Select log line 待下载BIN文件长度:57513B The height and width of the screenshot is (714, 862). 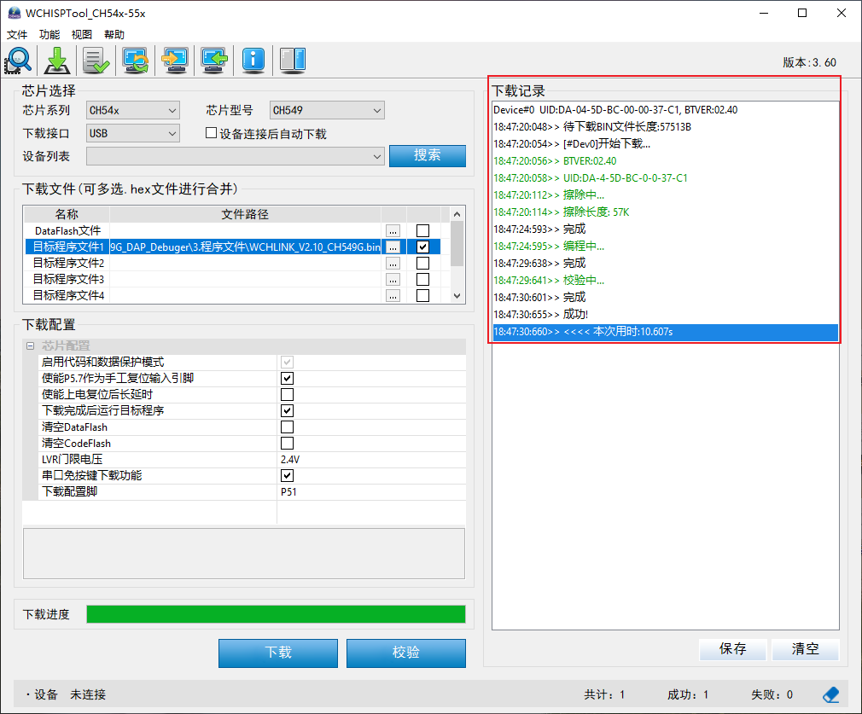tap(665, 127)
